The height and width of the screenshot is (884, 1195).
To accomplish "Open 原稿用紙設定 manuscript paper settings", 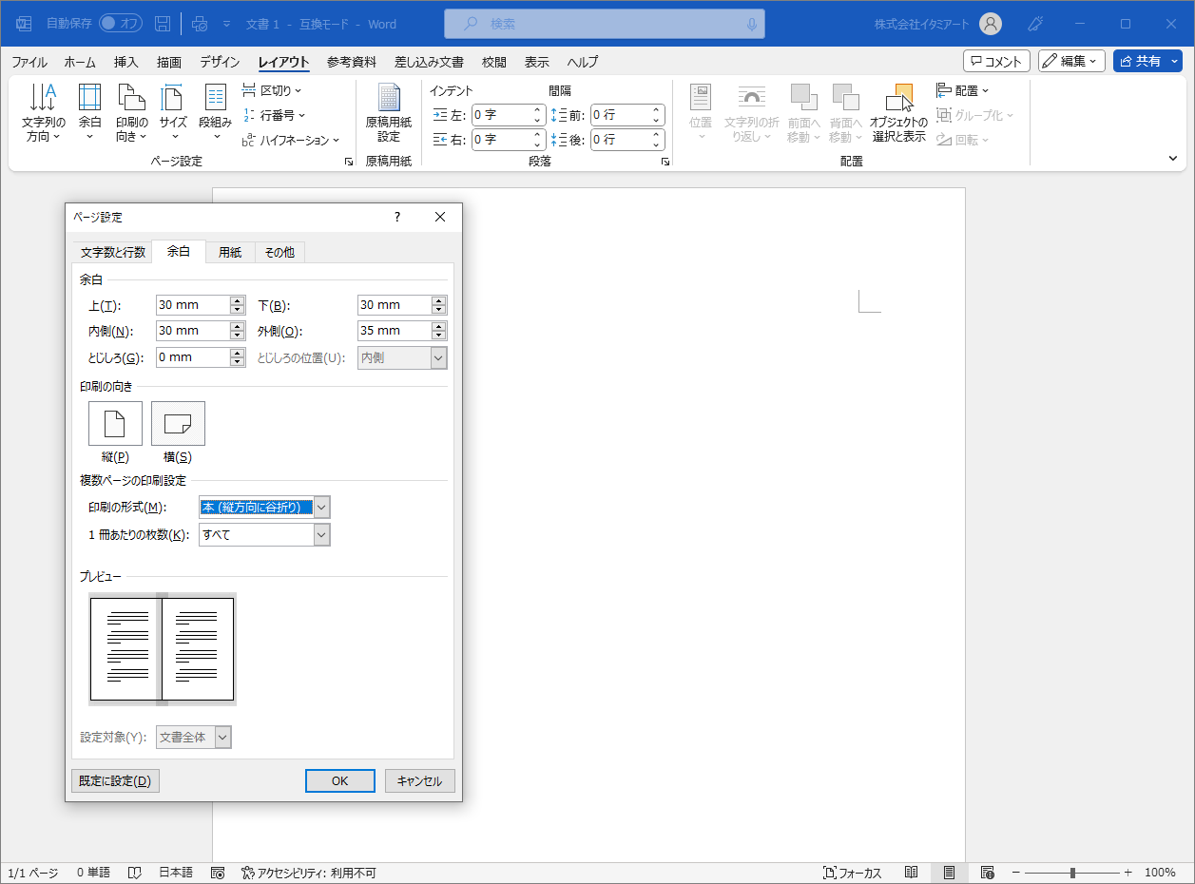I will tap(389, 113).
